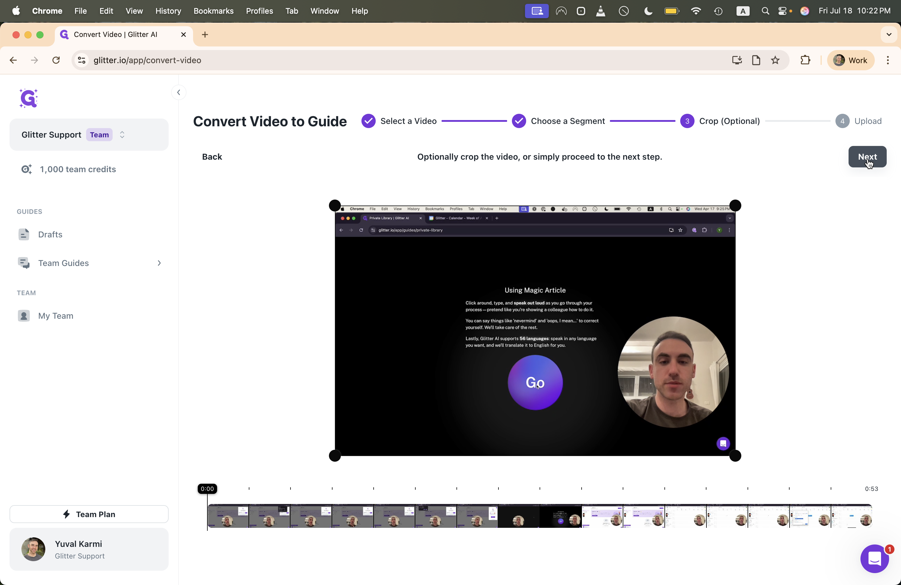The width and height of the screenshot is (901, 585).
Task: Select the dark Go-screen frame in timeline
Action: point(560,516)
